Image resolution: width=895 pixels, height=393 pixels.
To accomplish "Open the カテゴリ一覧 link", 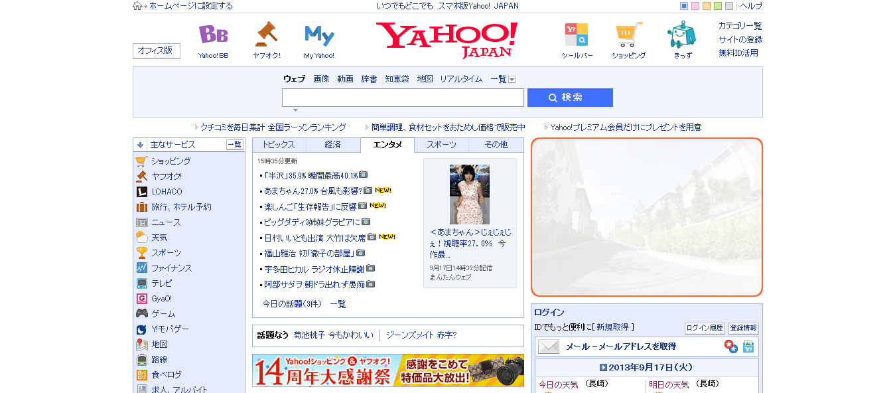I will (740, 26).
